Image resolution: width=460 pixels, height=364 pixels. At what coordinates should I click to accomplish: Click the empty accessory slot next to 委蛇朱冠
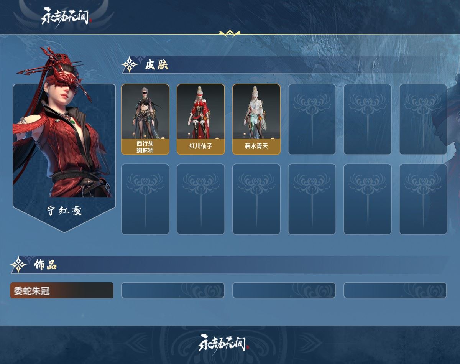[x=173, y=290]
